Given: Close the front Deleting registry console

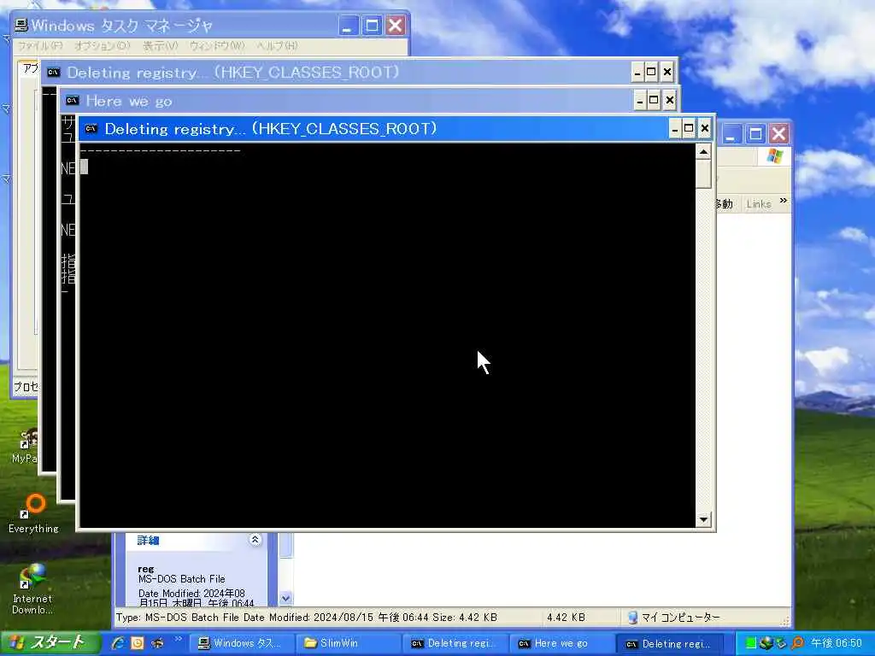Looking at the screenshot, I should coord(705,129).
